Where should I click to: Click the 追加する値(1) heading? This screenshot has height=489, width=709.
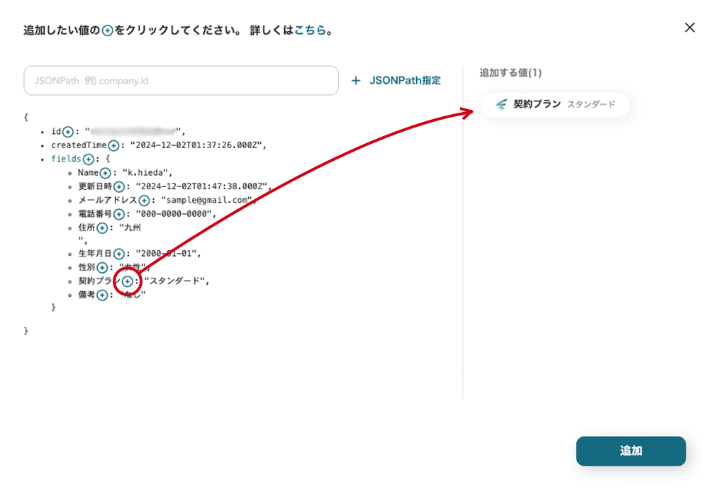tap(510, 73)
